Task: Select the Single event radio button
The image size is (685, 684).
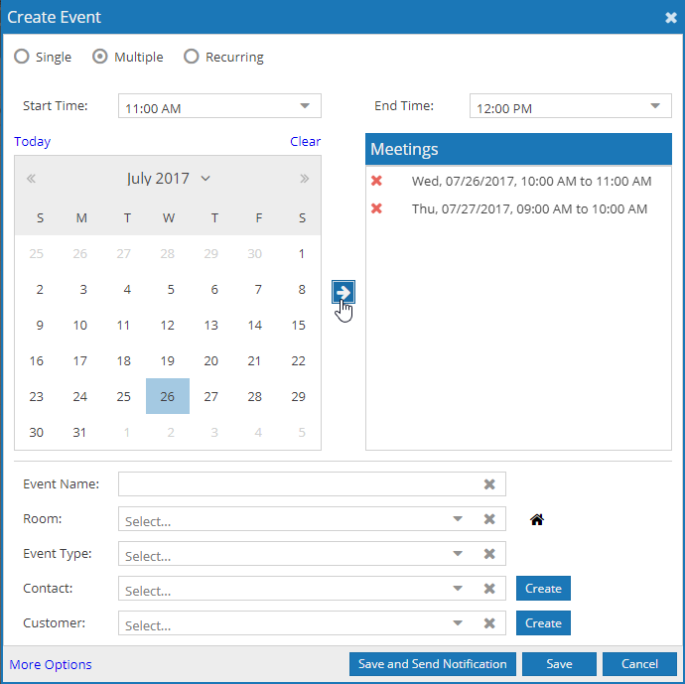Action: pyautogui.click(x=22, y=57)
